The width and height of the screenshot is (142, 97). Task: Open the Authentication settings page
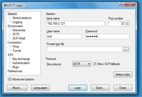pos(21,63)
